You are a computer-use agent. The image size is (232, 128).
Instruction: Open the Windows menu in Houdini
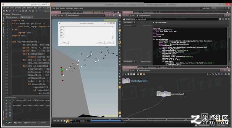[x=69, y=8]
